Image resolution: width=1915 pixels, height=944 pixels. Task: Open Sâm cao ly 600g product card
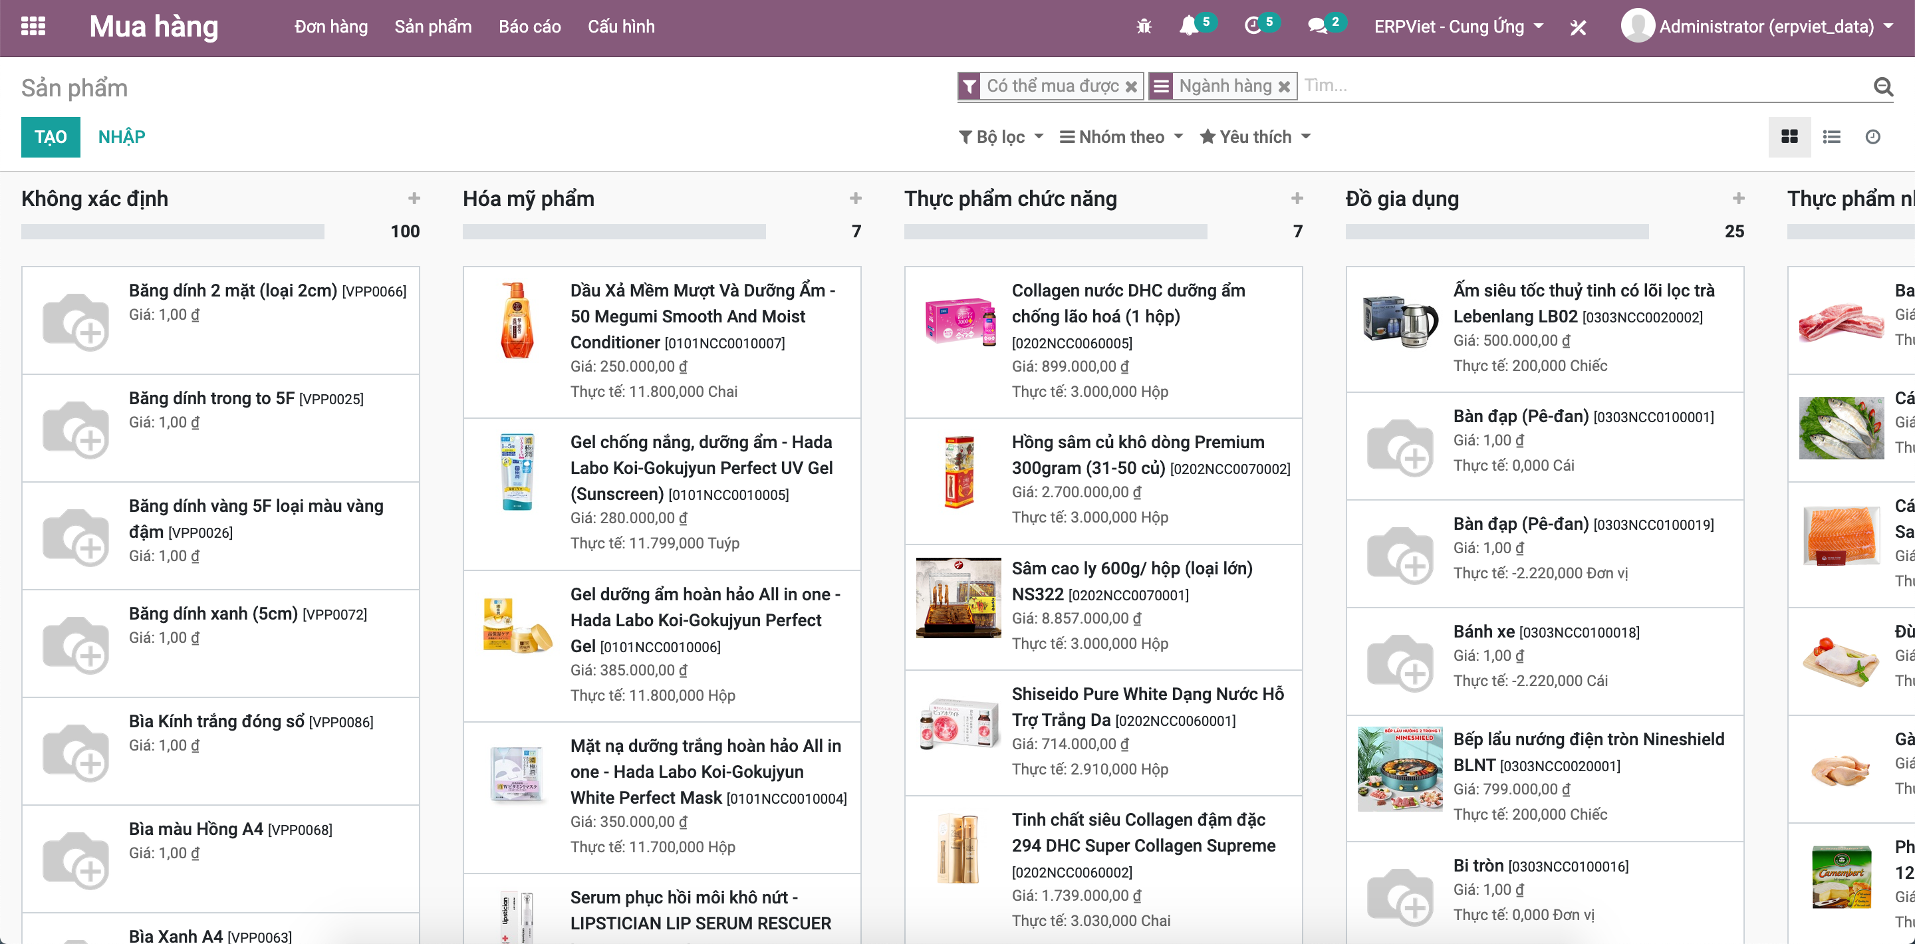tap(1103, 606)
